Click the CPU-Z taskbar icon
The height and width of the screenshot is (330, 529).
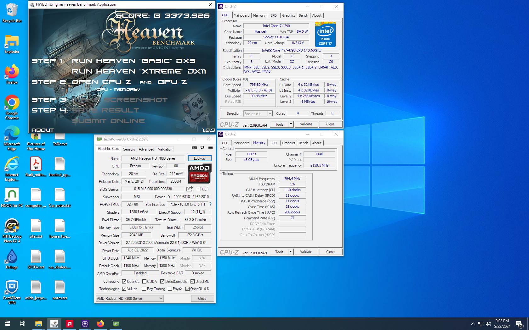click(85, 324)
